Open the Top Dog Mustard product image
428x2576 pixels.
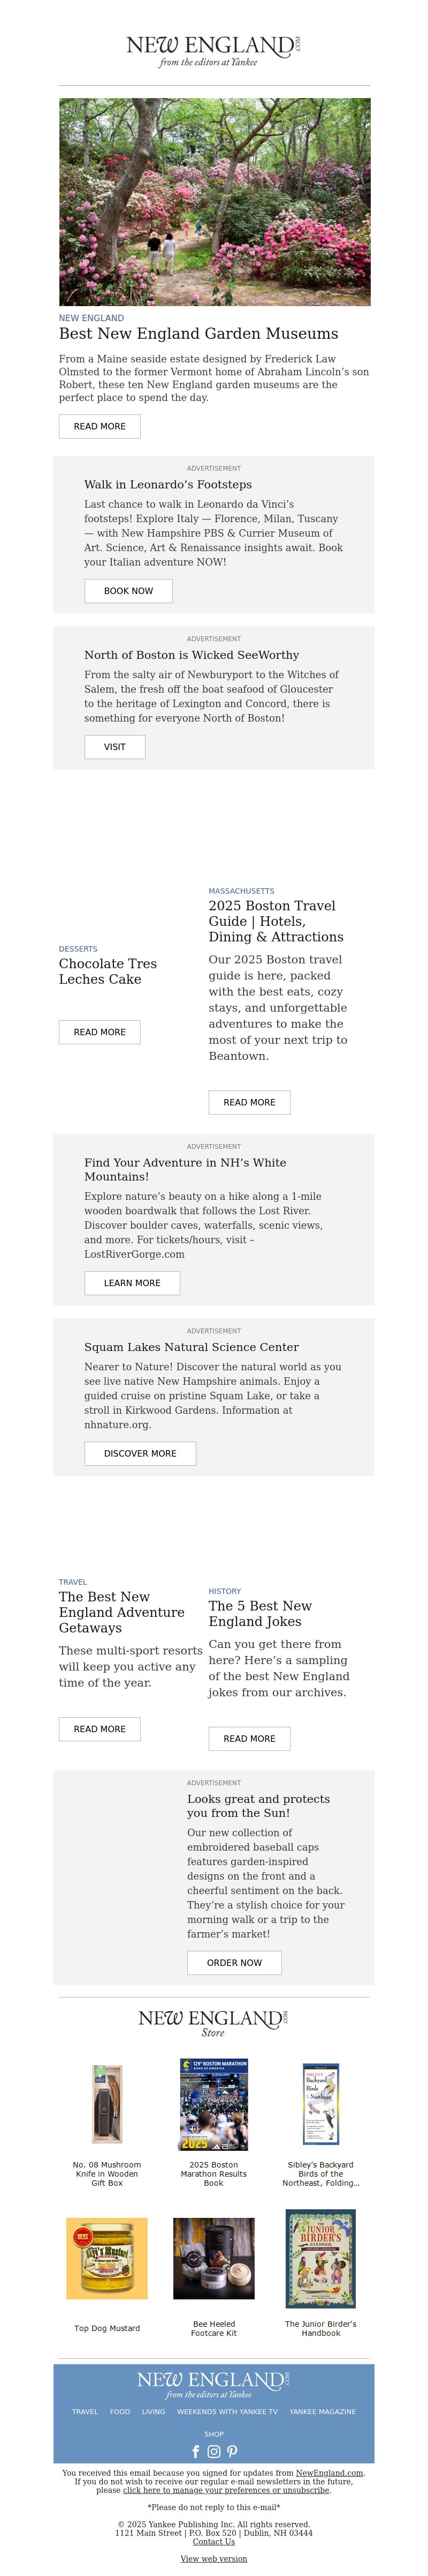[x=107, y=2286]
